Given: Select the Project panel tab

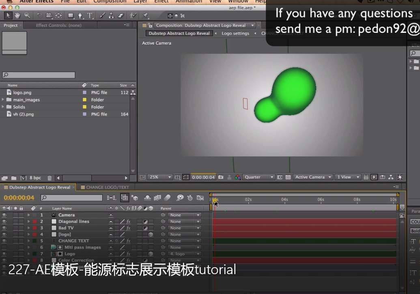Looking at the screenshot, I should [11, 25].
